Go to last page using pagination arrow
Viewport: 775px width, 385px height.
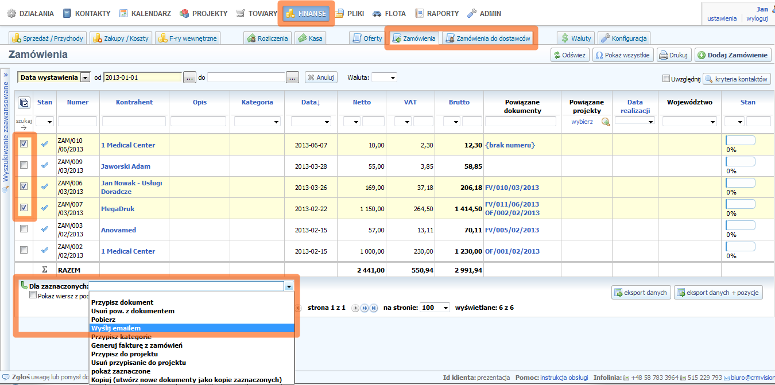pos(374,308)
